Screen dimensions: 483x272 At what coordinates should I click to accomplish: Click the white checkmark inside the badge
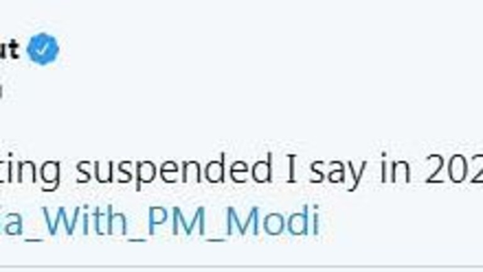pyautogui.click(x=43, y=50)
